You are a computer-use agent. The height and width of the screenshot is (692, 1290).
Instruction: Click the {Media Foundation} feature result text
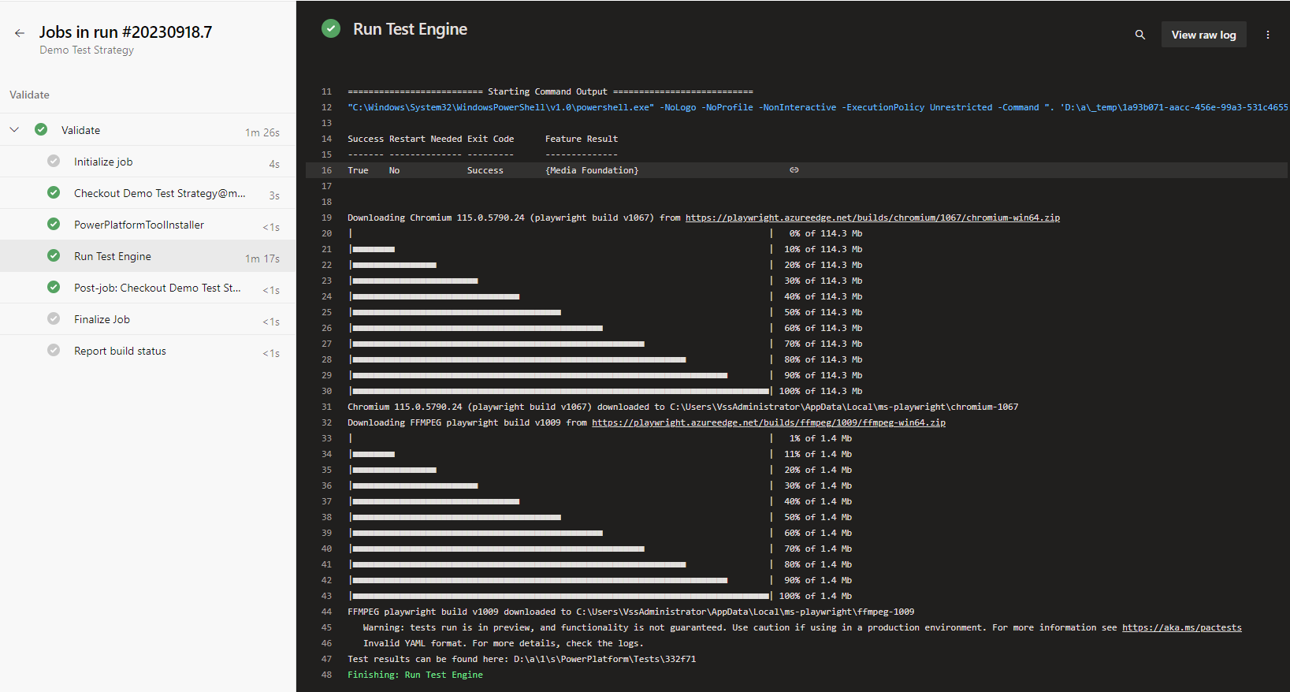(592, 170)
